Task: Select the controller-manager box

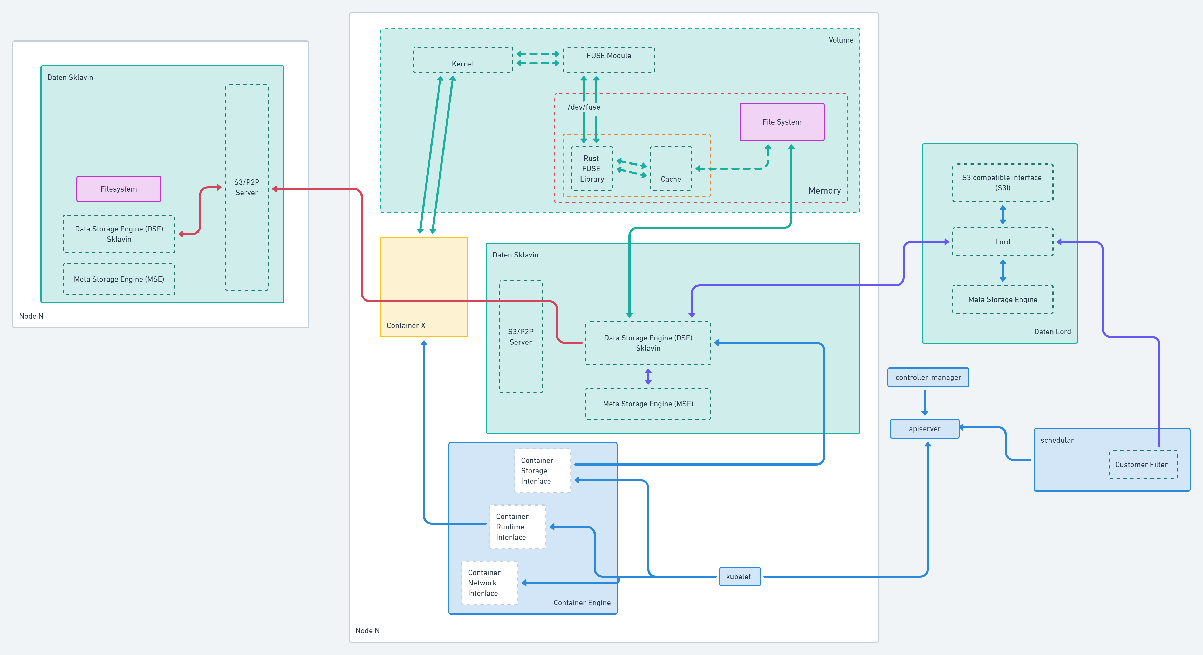Action: coord(928,377)
